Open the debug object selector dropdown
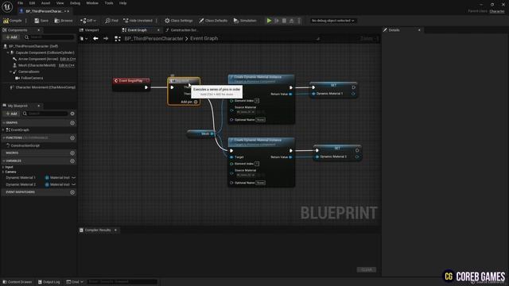Image resolution: width=509 pixels, height=286 pixels. 332,21
